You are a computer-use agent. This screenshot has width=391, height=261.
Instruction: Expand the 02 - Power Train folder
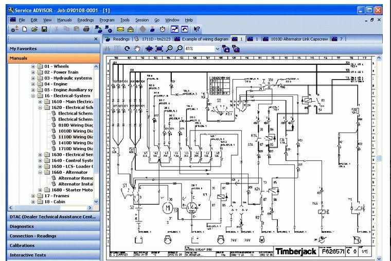tap(33, 72)
